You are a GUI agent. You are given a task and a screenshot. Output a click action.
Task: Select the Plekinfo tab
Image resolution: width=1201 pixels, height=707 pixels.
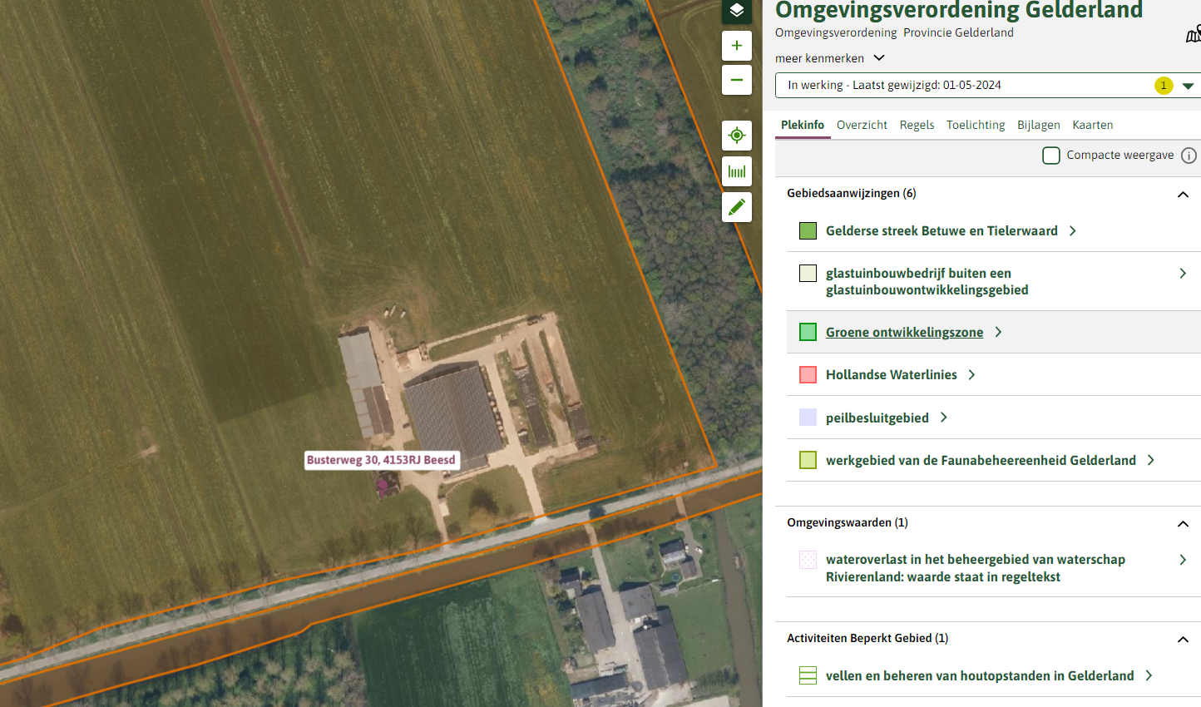803,125
